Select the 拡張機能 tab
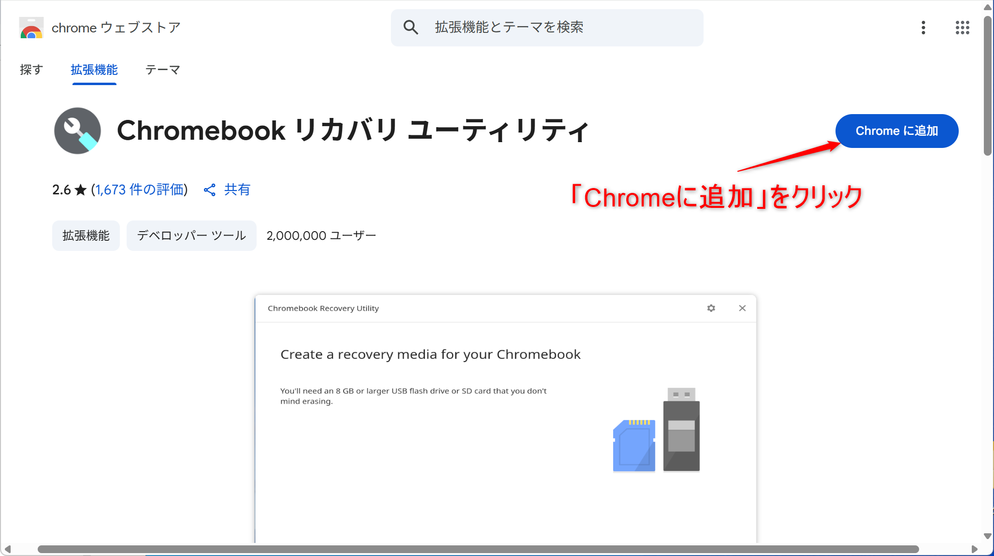The image size is (994, 556). [x=94, y=70]
